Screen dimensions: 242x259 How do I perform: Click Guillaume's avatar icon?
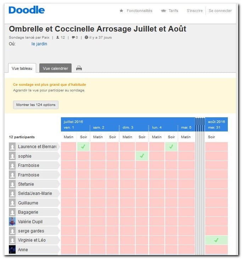[x=12, y=203]
